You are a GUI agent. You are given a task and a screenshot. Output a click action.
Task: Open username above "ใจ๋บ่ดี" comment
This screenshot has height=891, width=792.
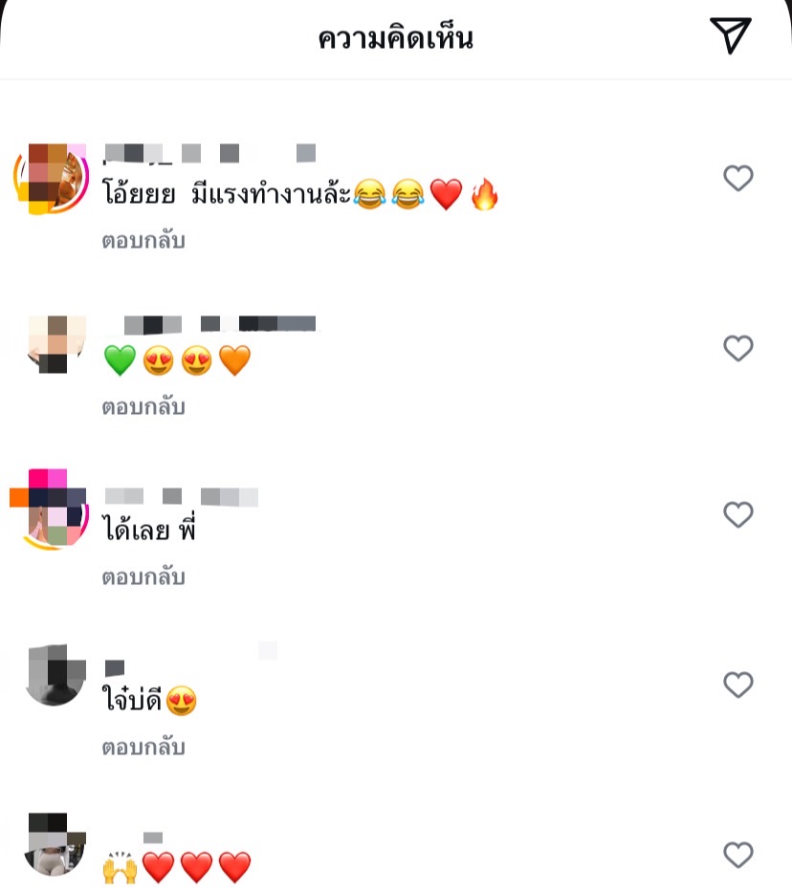click(x=114, y=667)
